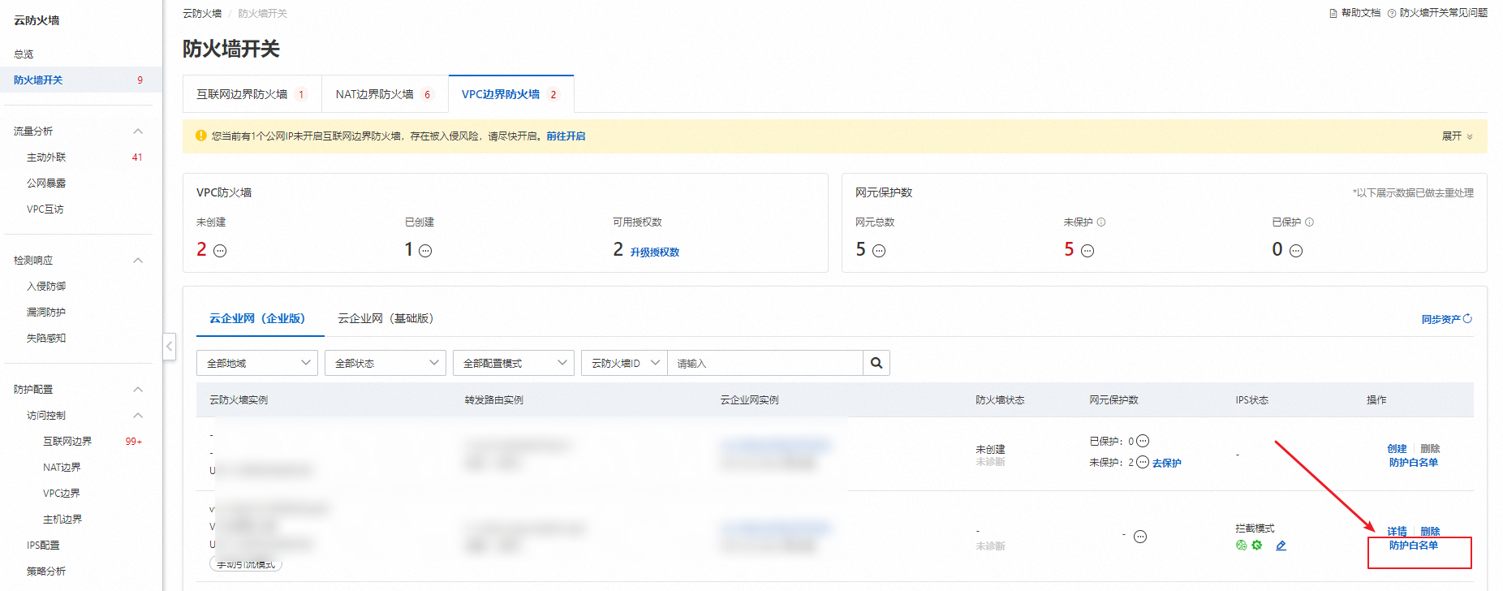Click the search magnifier button
This screenshot has width=1503, height=591.
click(x=876, y=363)
